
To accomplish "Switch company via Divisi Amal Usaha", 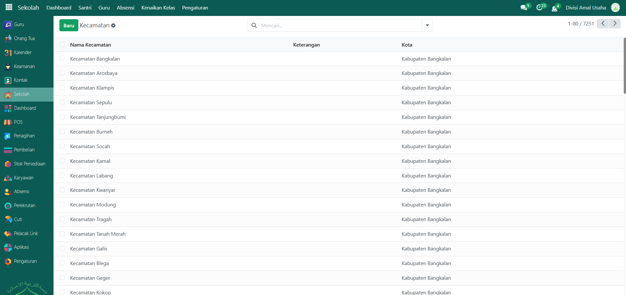I will (x=586, y=8).
